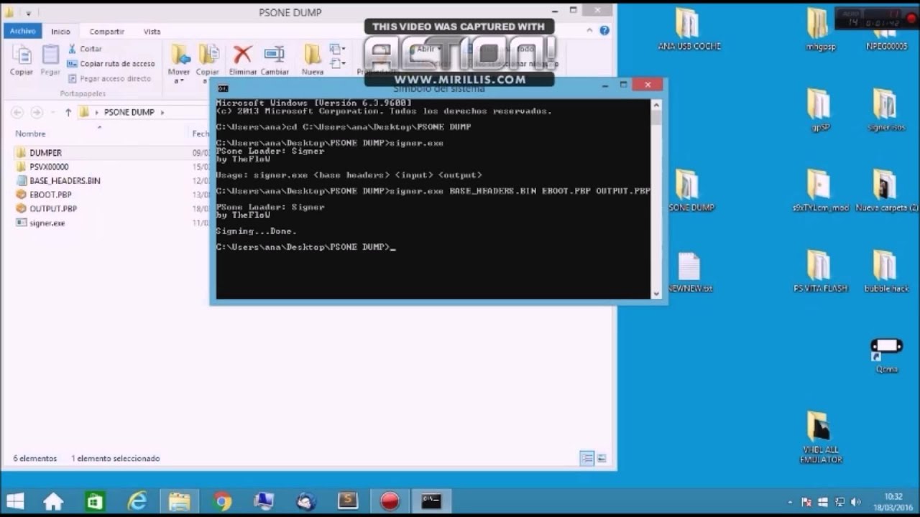Open the Windows Start button

(x=14, y=501)
